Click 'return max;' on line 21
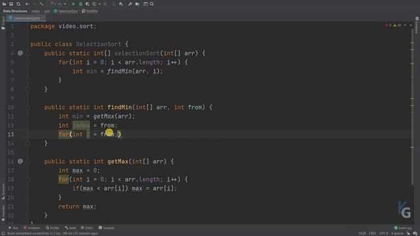420x236 pixels. (x=77, y=206)
